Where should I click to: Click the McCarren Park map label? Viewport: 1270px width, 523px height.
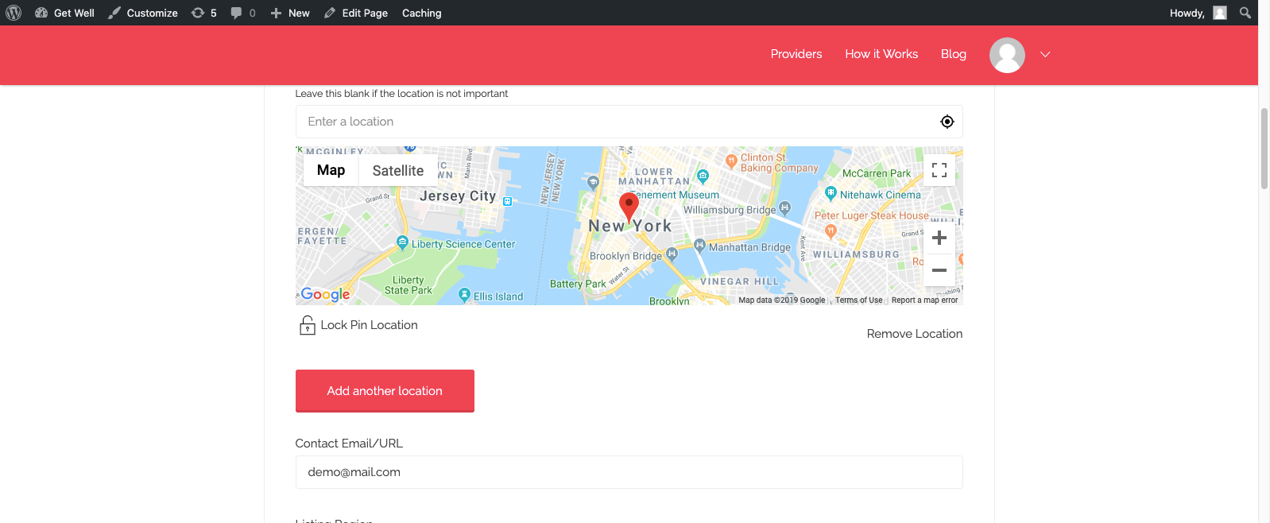[x=877, y=173]
